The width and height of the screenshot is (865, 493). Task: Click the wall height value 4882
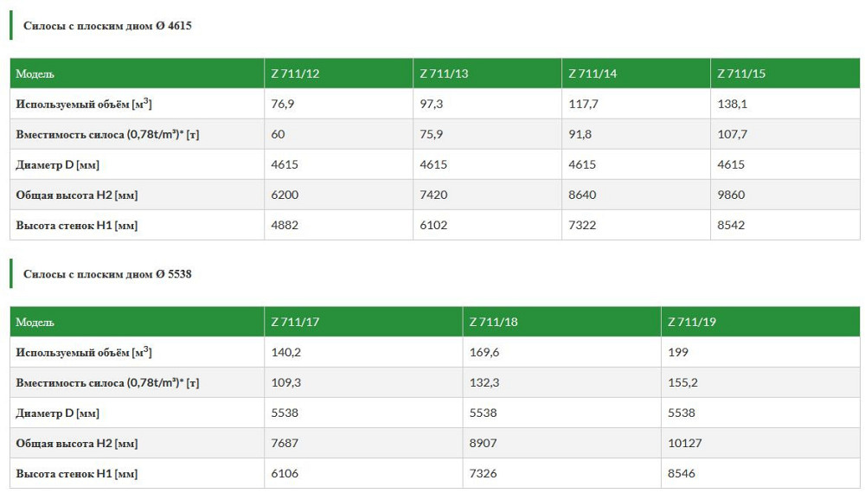coord(285,225)
